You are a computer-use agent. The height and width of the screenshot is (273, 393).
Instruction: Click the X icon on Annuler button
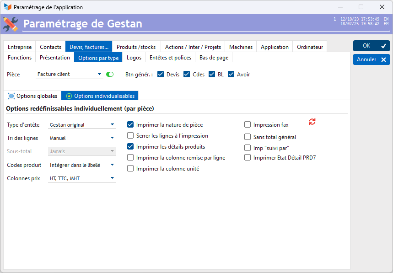pos(383,59)
